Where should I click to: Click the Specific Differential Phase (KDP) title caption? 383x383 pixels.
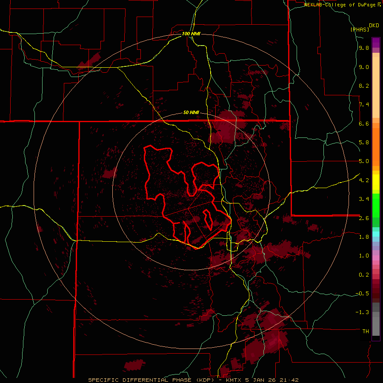(193, 380)
